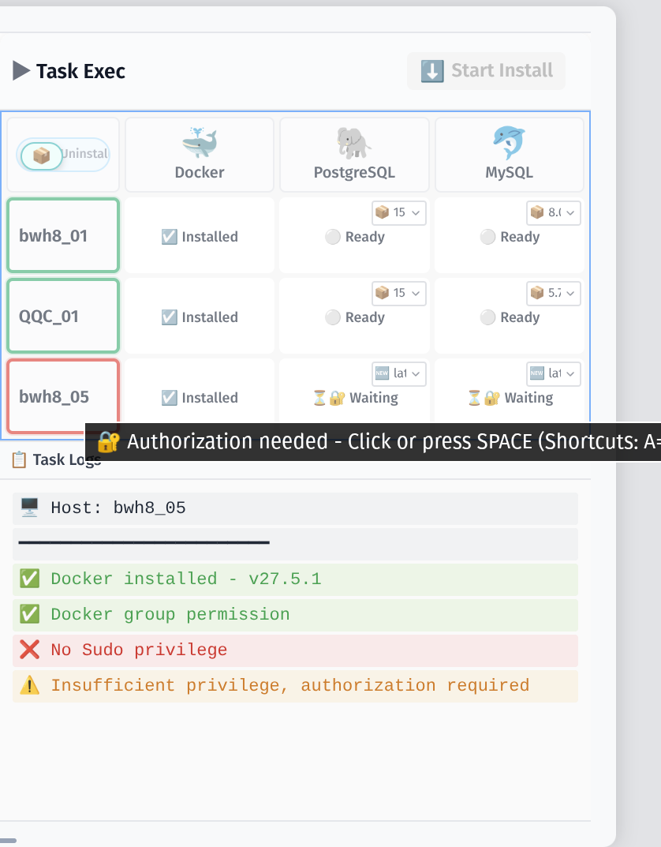Select the QQC_01 host label
Viewport: 661px width, 847px height.
click(49, 317)
